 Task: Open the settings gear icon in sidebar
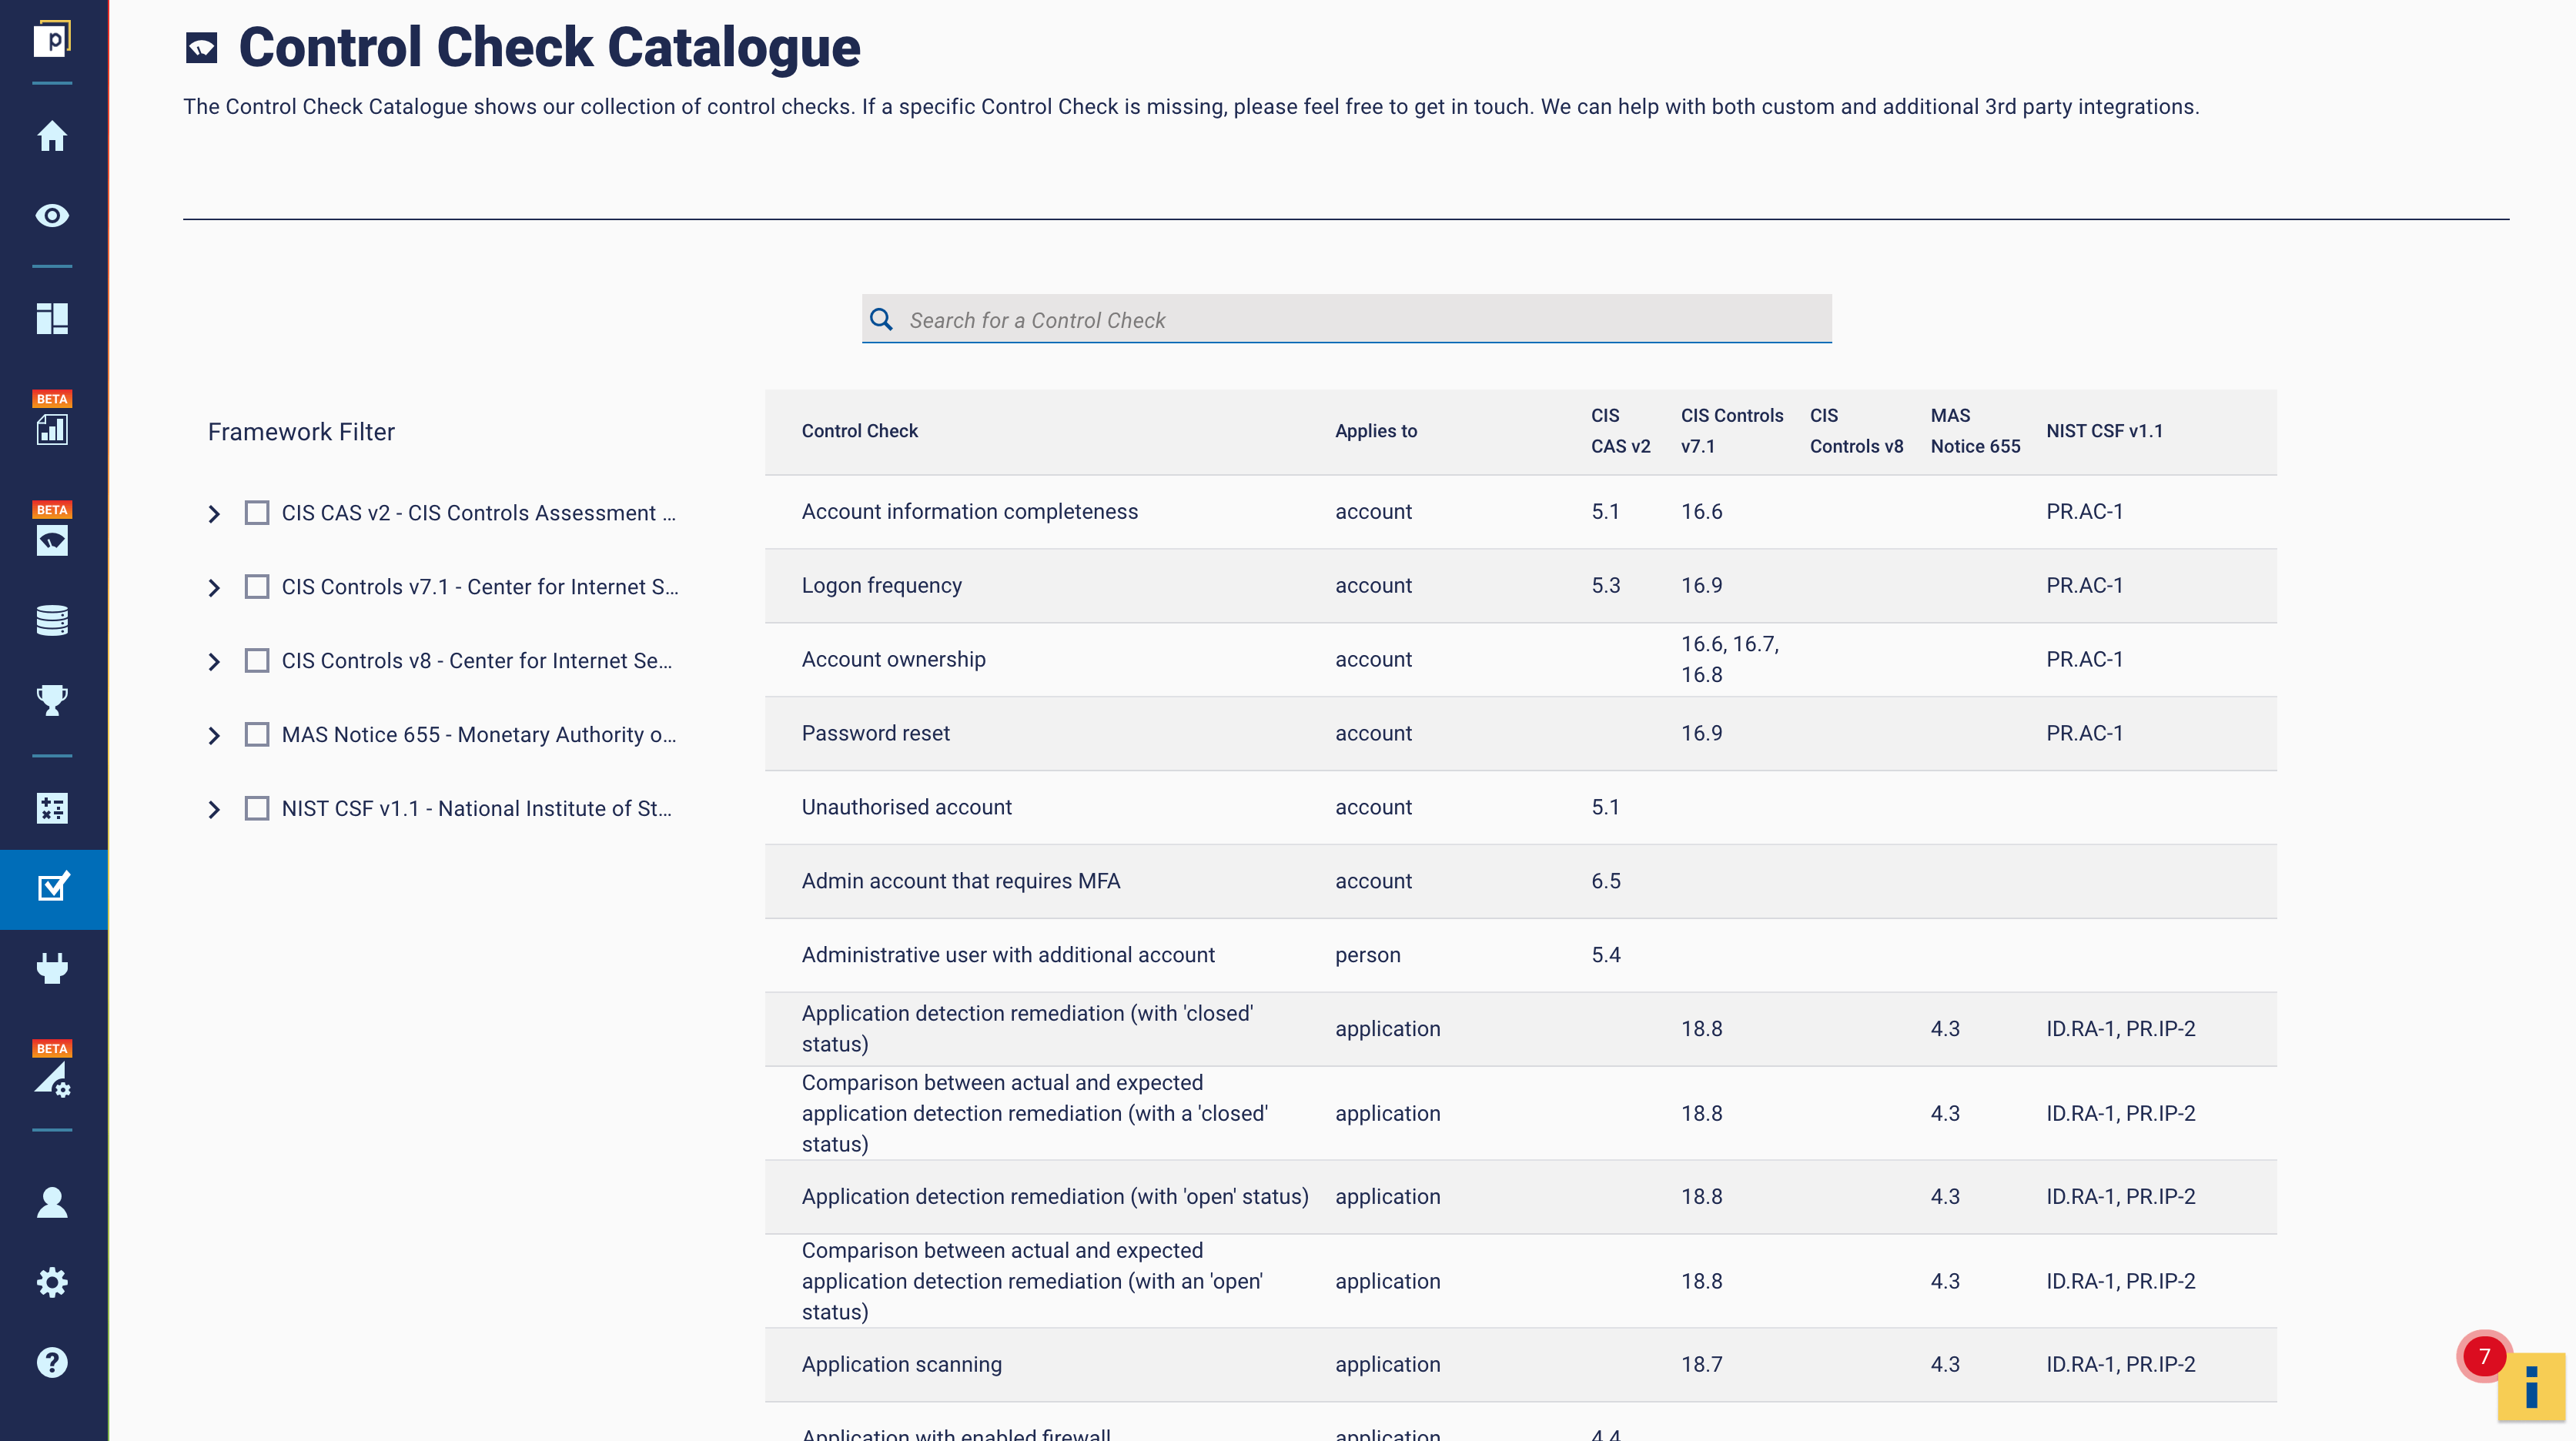(x=52, y=1282)
